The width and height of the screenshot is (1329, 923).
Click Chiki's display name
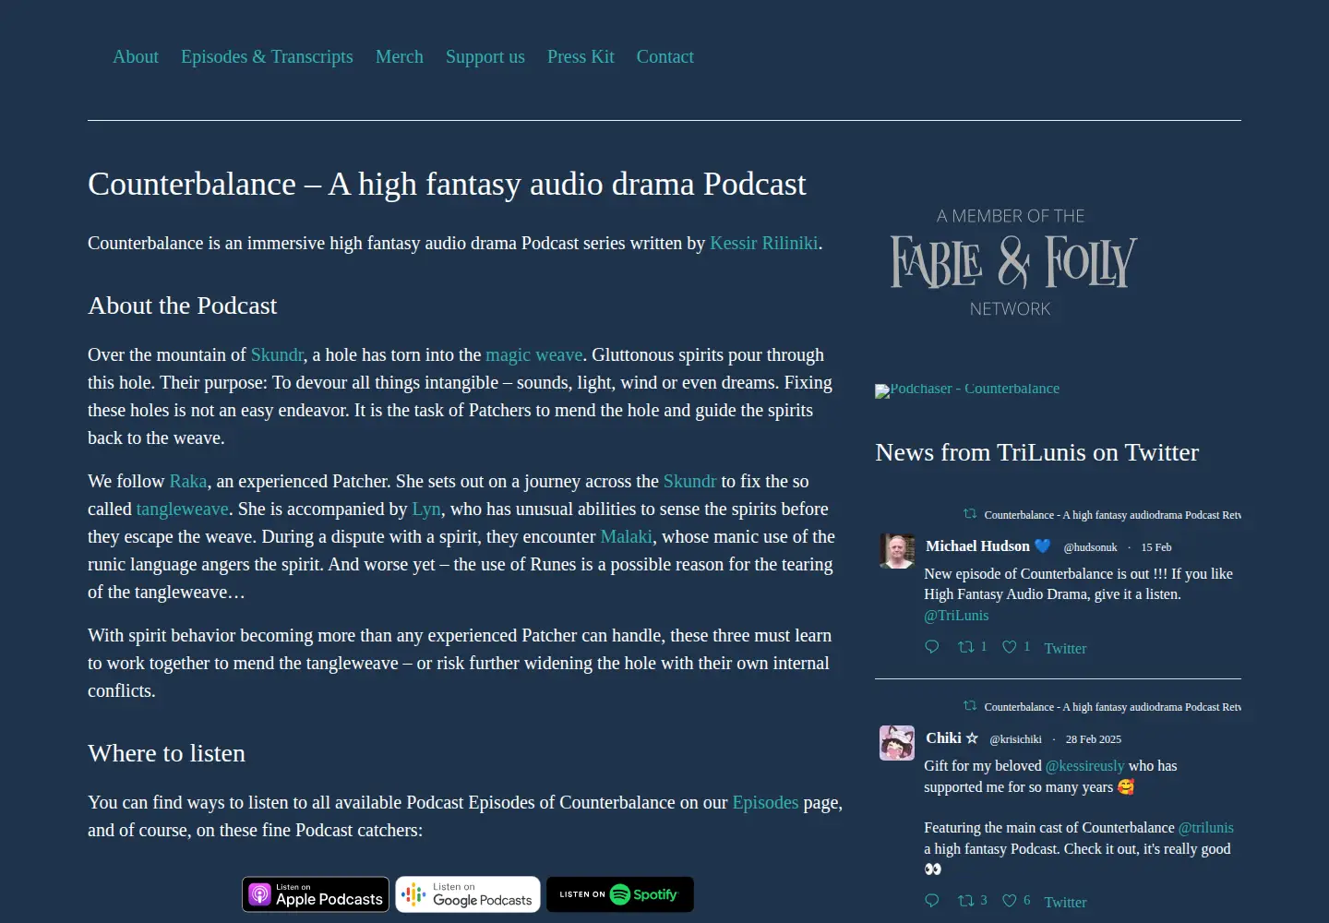tap(952, 738)
